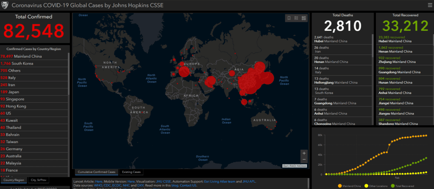Viewport: 434px width, 189px height.
Task: Select Hong Kong in confirmed cases list
Action: (34, 106)
